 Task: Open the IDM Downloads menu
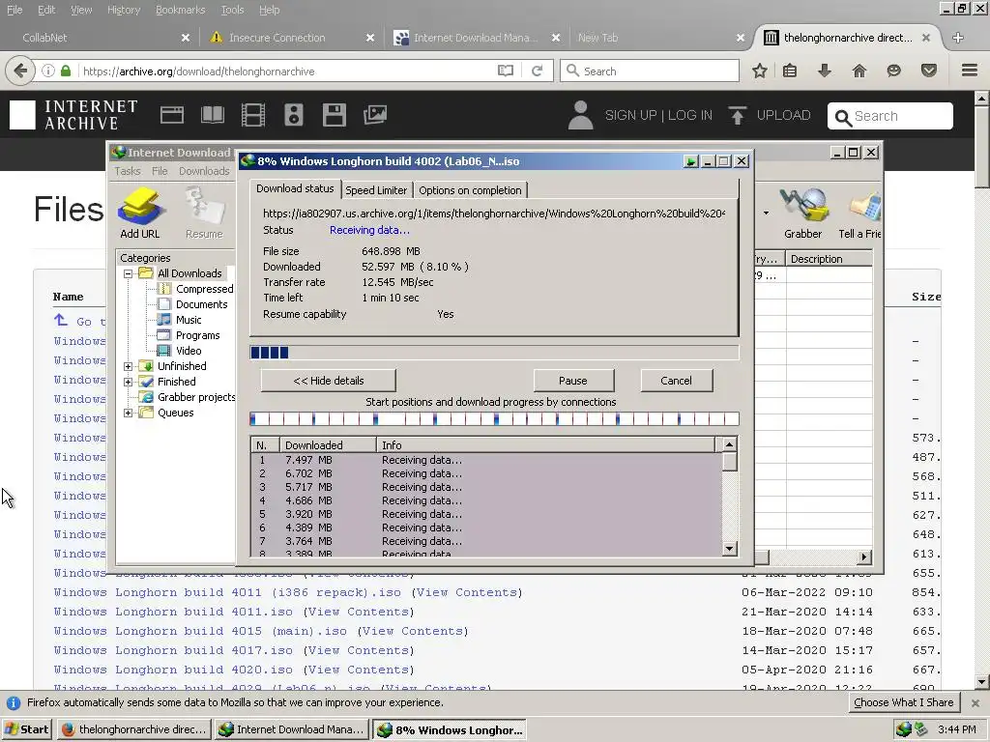204,171
